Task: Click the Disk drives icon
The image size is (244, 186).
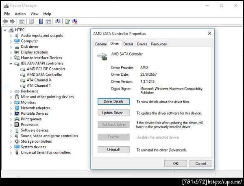Action: pyautogui.click(x=17, y=47)
